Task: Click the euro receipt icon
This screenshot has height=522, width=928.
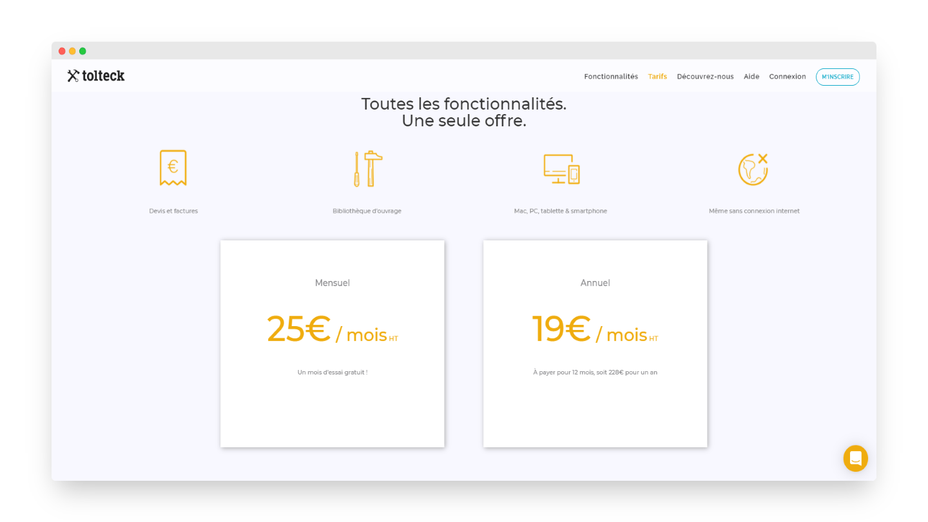Action: point(173,168)
